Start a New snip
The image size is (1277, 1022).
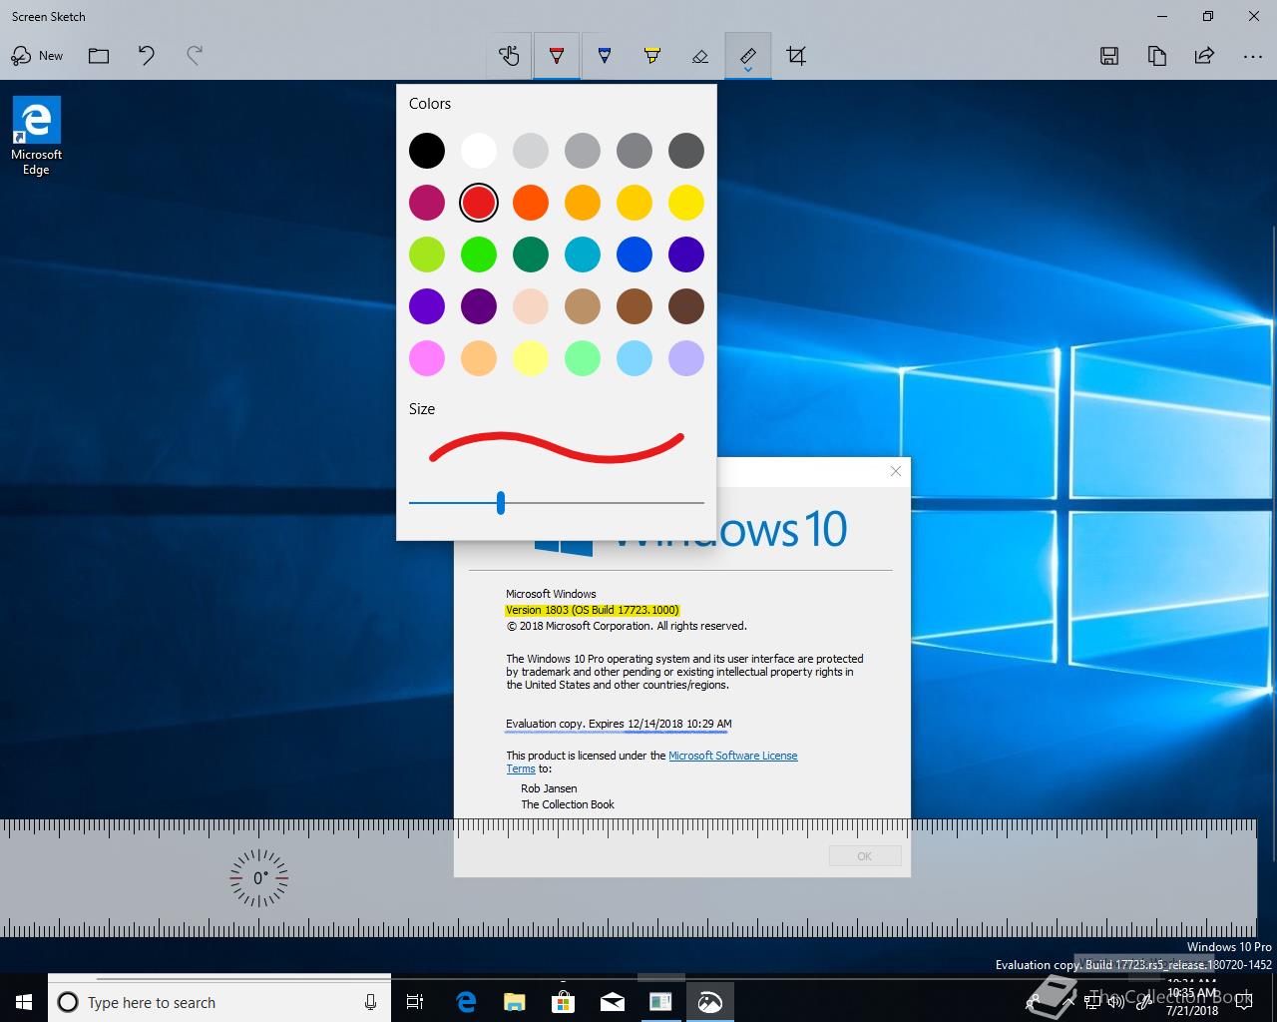pos(37,56)
